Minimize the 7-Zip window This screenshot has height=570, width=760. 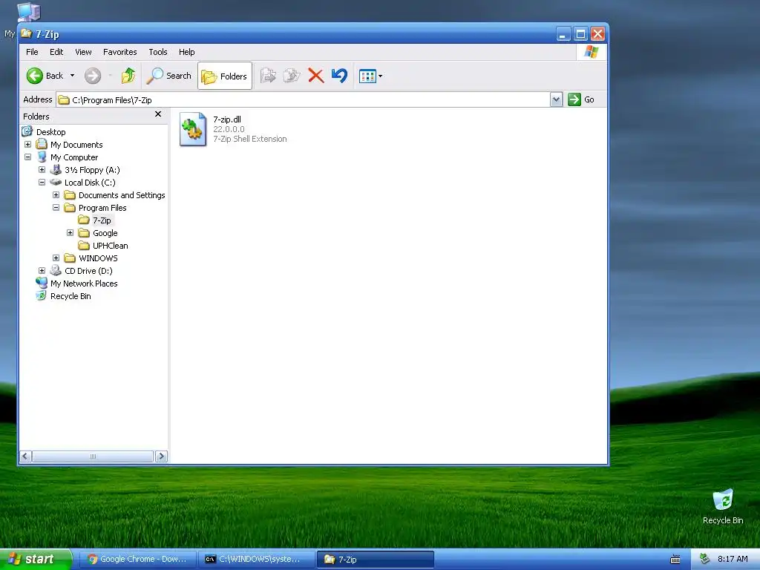(563, 34)
